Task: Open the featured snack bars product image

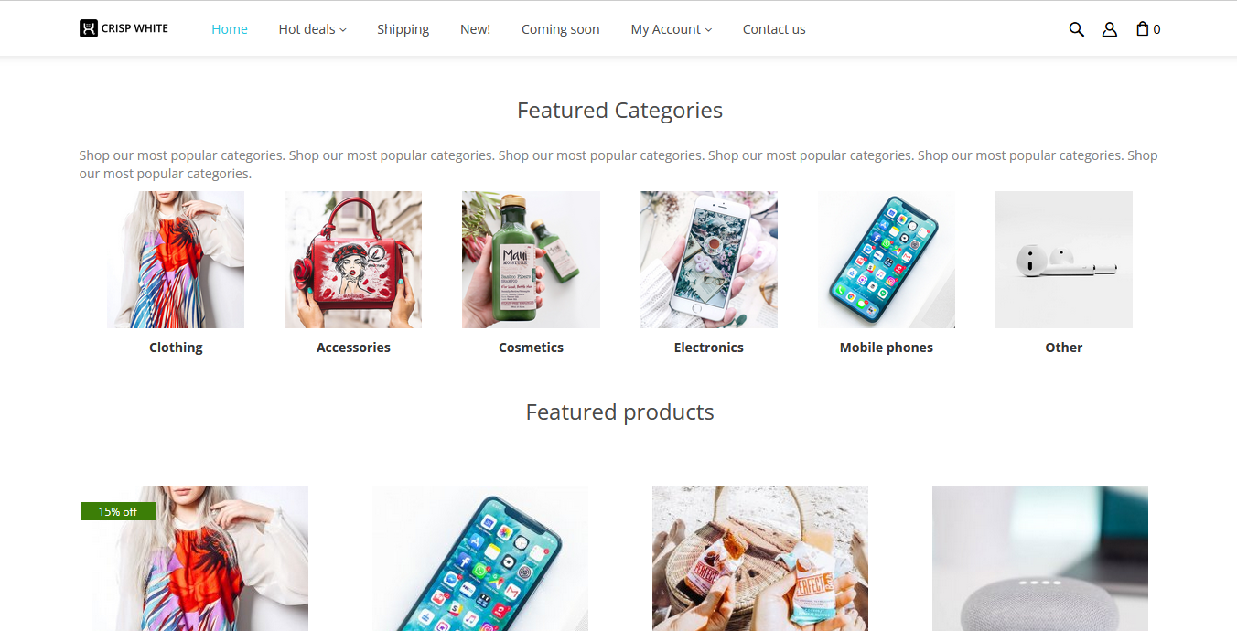Action: [759, 558]
